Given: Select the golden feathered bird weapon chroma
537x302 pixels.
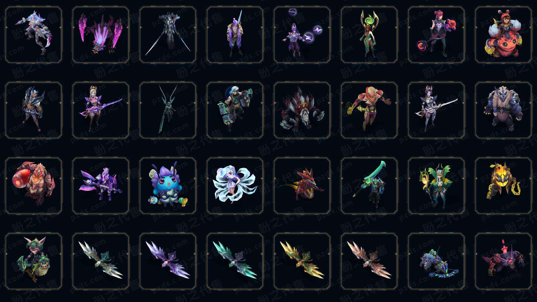Looking at the screenshot, I should pos(302,261).
